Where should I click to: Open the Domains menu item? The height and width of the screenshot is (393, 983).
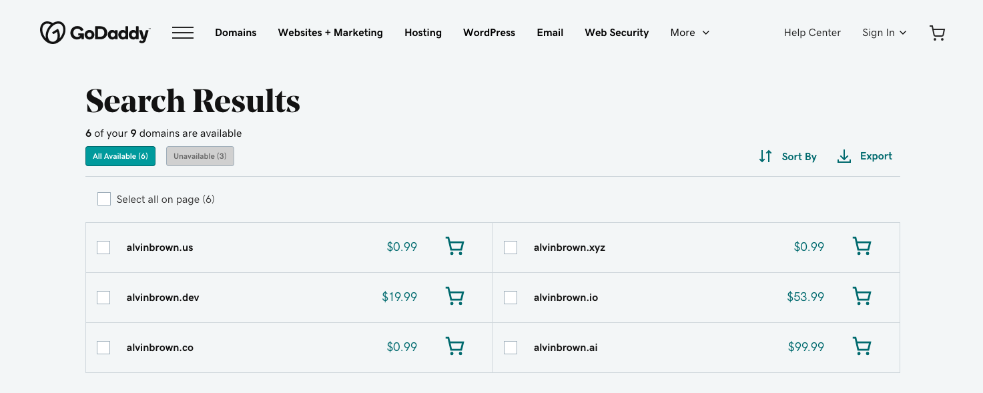click(236, 33)
